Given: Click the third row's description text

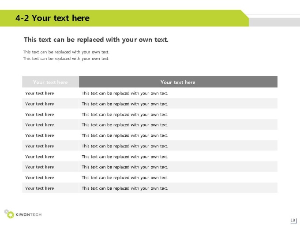Looking at the screenshot, I should click(125, 115).
